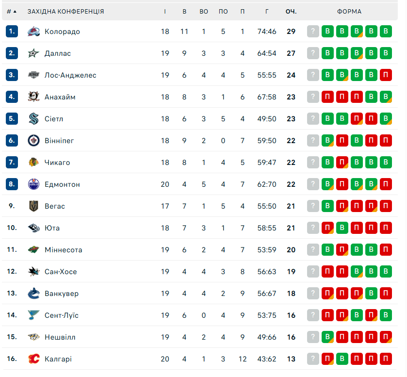Select the Vegas Golden Knights logo
Image resolution: width=407 pixels, height=377 pixels.
click(33, 206)
